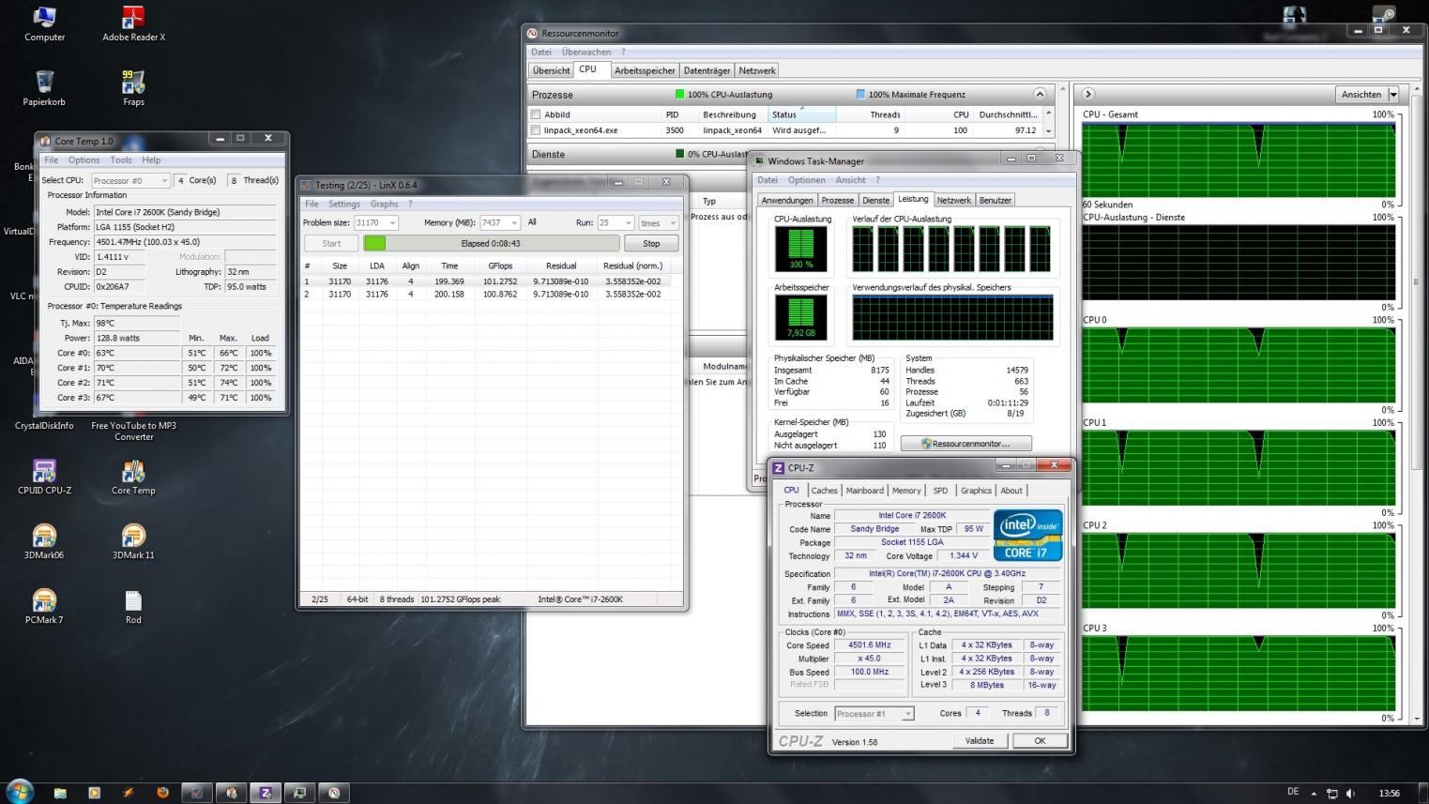
Task: Open the Processor #1 selection dropdown in CPU-Z
Action: 874,714
